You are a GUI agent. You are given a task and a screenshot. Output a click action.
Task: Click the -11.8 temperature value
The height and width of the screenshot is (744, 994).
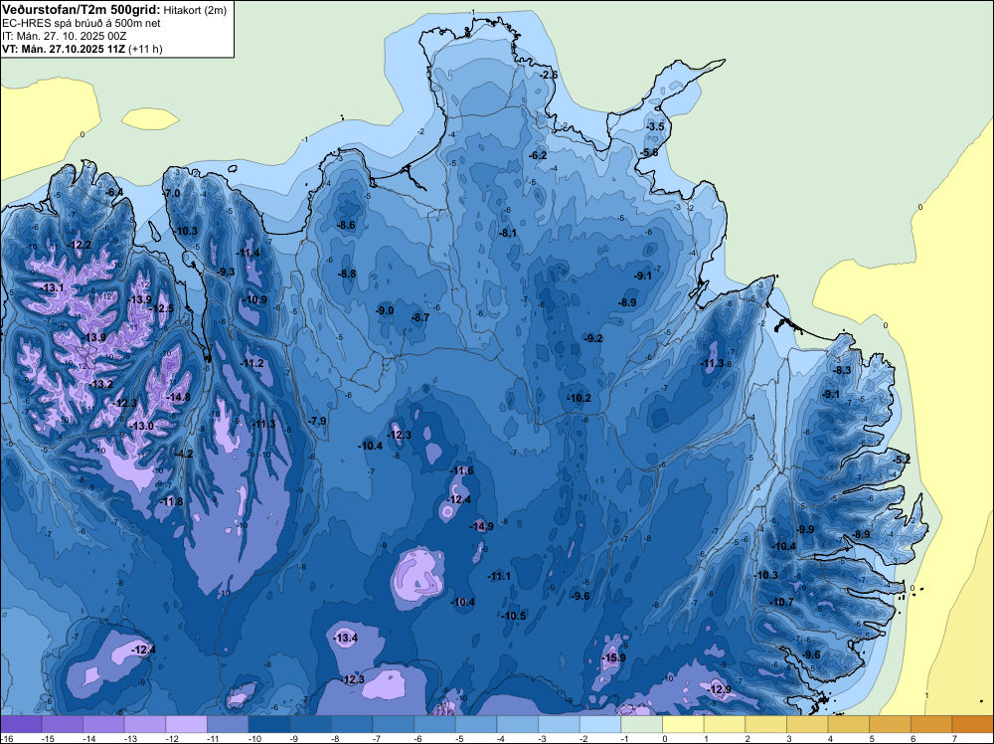(171, 501)
